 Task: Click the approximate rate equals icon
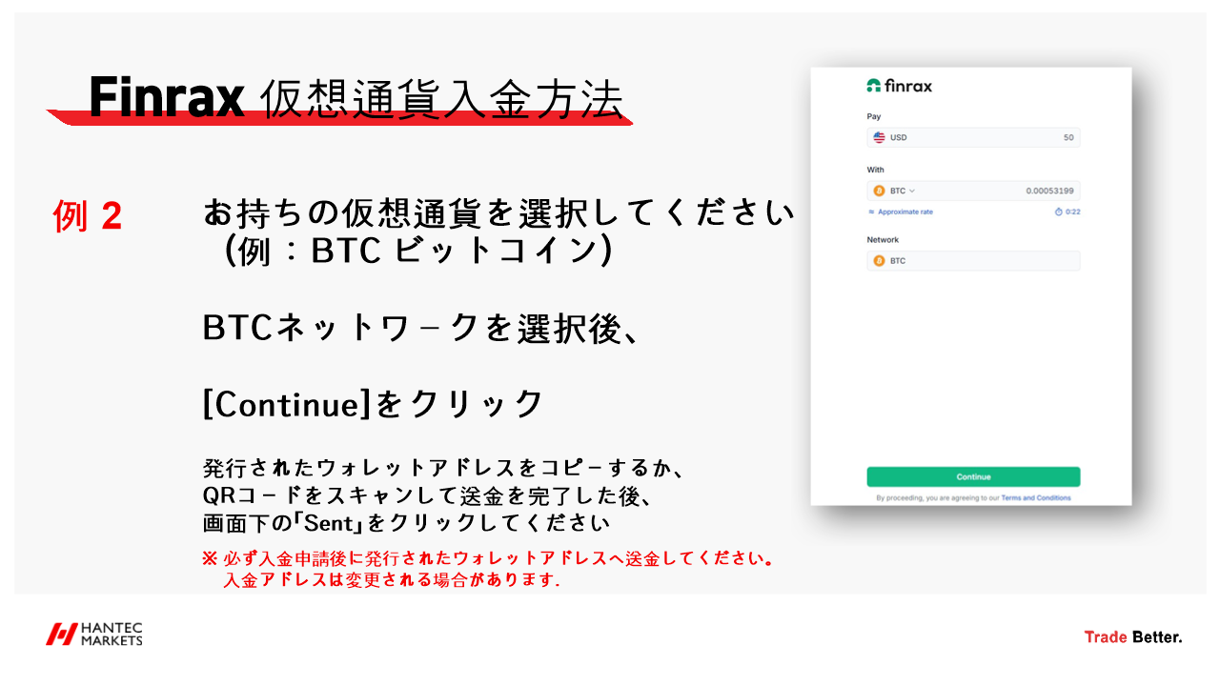click(871, 212)
